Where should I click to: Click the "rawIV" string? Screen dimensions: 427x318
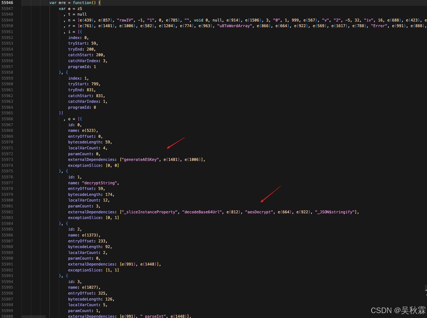[125, 20]
